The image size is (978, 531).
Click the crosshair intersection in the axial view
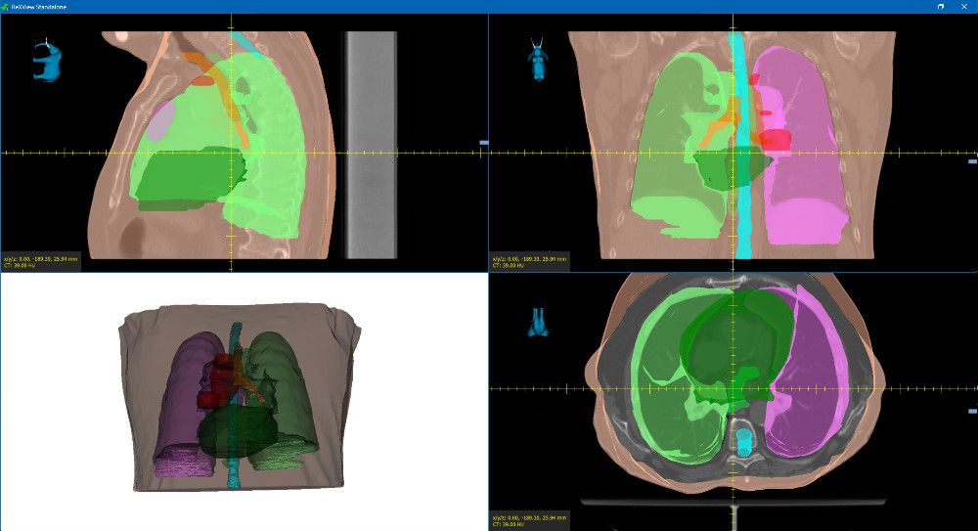tap(735, 388)
